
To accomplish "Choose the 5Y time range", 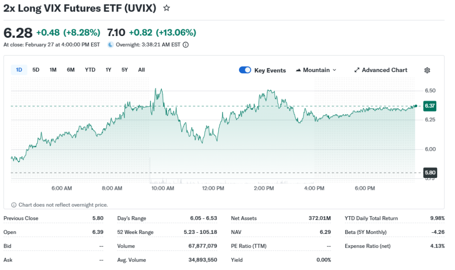I will [x=125, y=70].
